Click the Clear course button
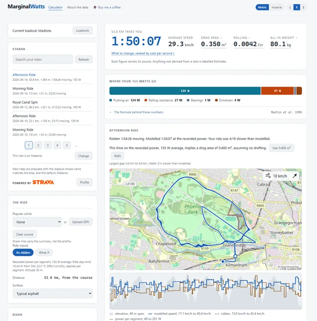Screen dimensions: 317x321 (25, 234)
